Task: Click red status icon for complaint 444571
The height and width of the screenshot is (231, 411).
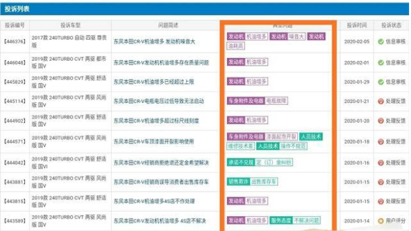Action: (x=381, y=142)
